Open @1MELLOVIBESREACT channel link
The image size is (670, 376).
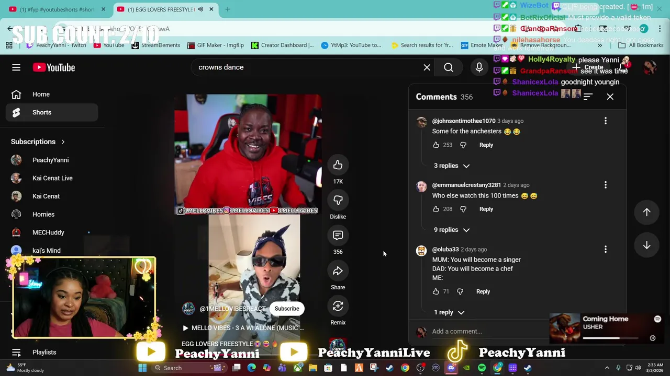(x=232, y=309)
